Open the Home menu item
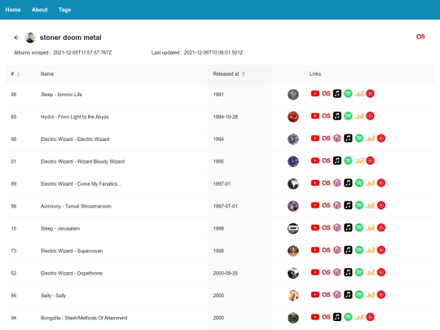Viewport: 440px width, 330px height. point(13,10)
